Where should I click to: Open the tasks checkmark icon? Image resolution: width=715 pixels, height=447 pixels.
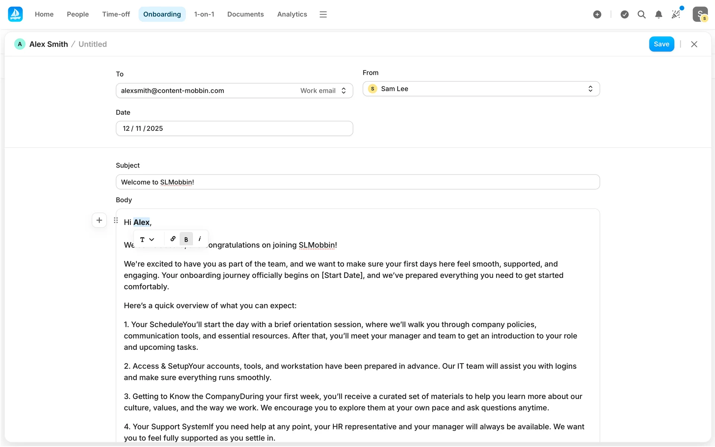pos(625,14)
